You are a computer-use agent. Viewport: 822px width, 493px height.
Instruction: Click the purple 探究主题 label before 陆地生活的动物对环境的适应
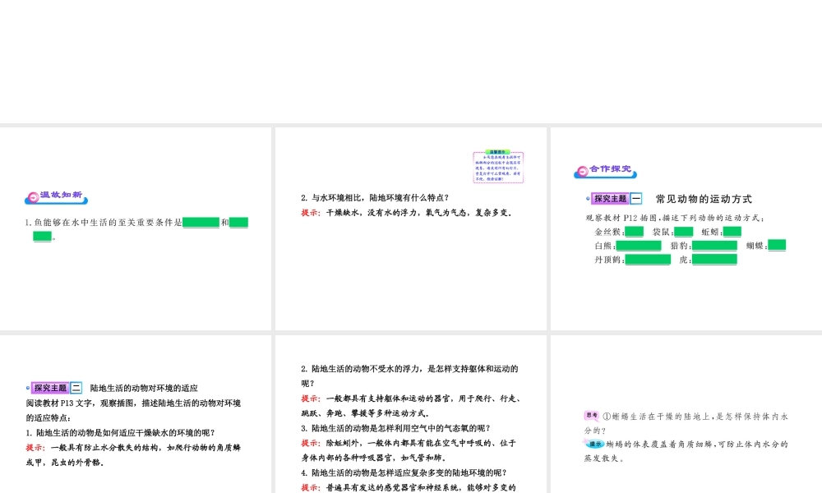50,388
